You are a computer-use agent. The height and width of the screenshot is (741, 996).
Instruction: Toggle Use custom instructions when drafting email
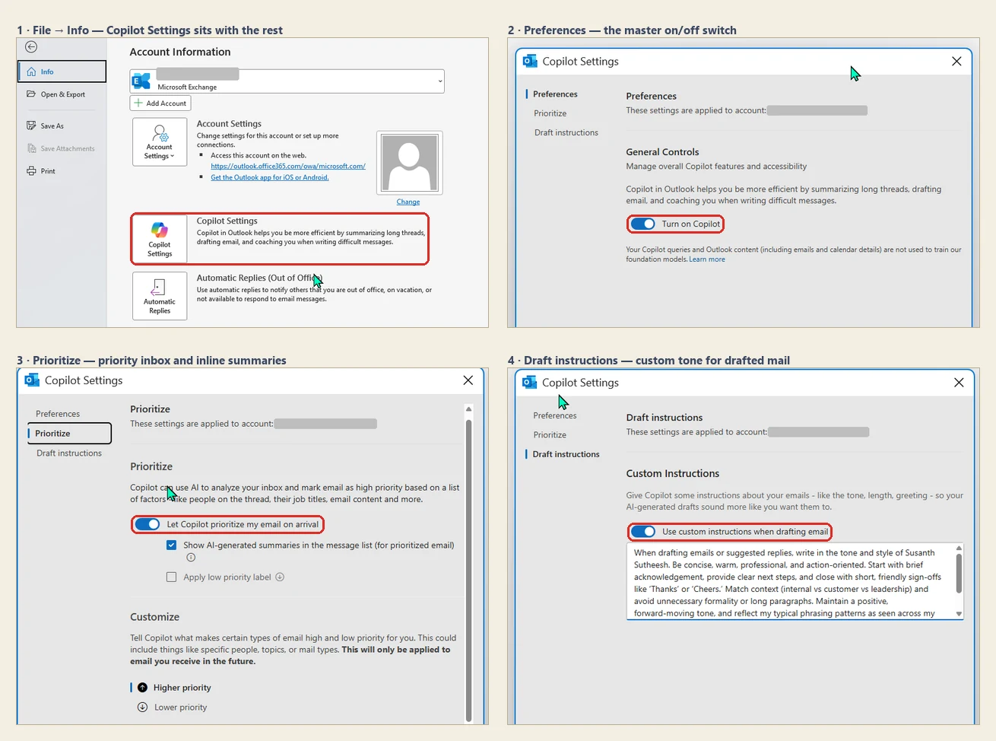[643, 532]
